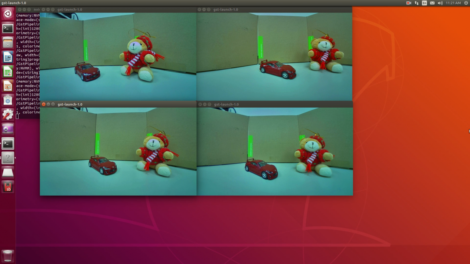Launch LibreOffice Calc spreadsheet
470x264 pixels.
click(x=8, y=72)
